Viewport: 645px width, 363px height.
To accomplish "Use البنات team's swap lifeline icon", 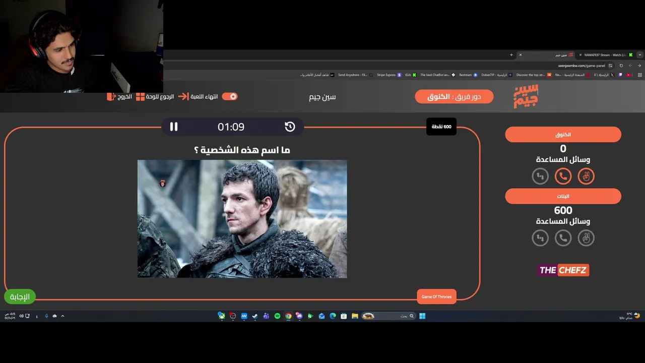I will 540,237.
